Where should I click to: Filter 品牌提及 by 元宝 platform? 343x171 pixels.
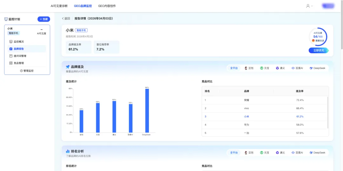point(265,68)
